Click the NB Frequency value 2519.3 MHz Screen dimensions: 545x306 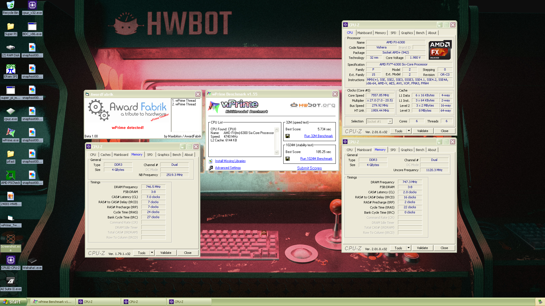tap(175, 175)
